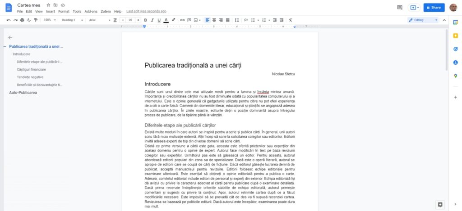Insert an image using the toolbar icon
Image resolution: width=462 pixels, height=211 pixels.
tap(196, 20)
